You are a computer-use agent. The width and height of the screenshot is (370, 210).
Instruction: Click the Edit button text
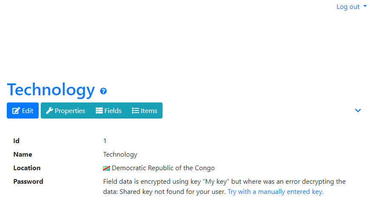[28, 111]
